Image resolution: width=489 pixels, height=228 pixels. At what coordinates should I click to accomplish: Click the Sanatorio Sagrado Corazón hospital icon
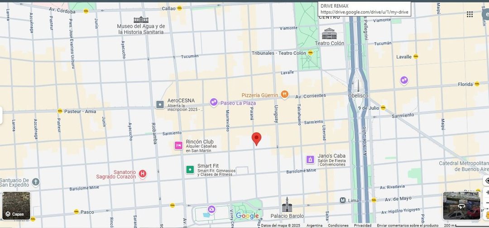click(143, 174)
